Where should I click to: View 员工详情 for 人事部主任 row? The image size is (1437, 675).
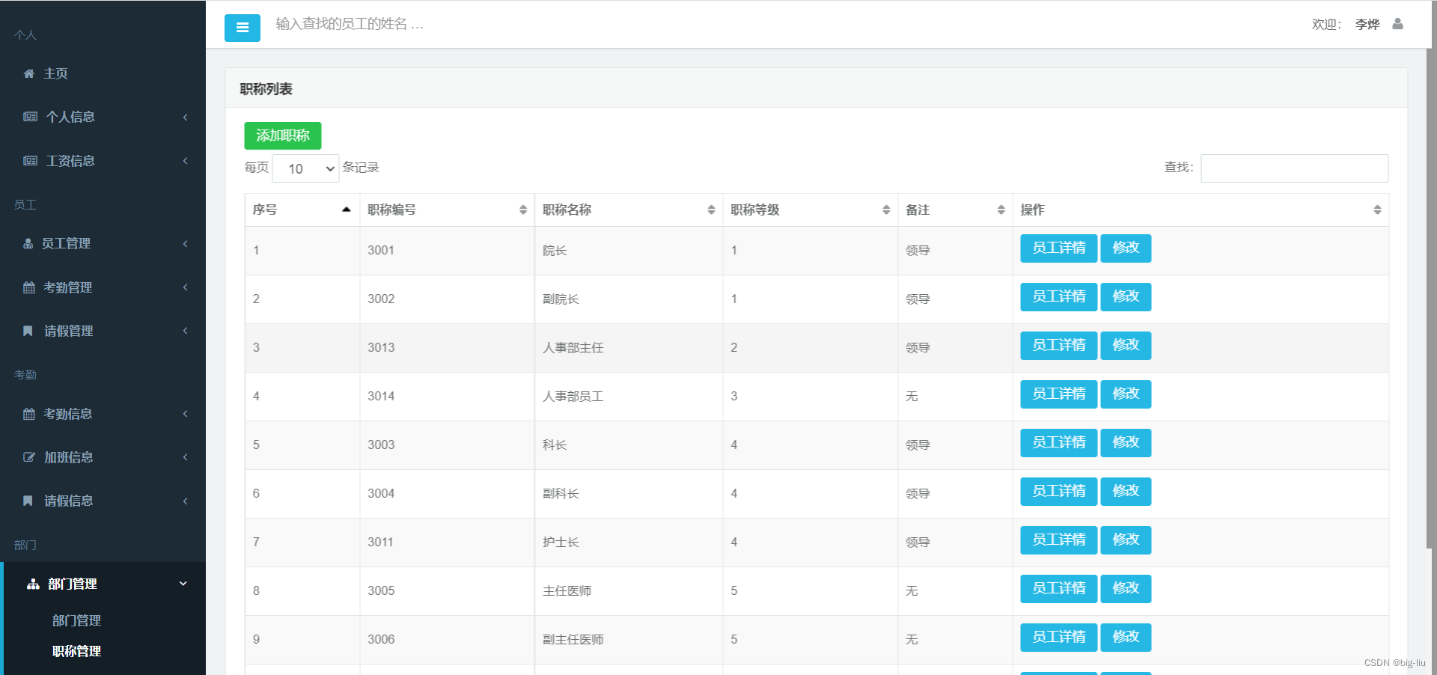[x=1058, y=346]
